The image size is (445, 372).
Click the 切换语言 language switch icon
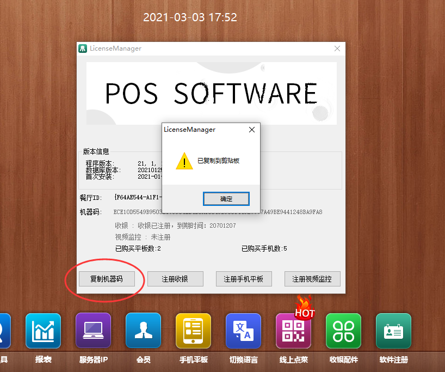coord(243,331)
